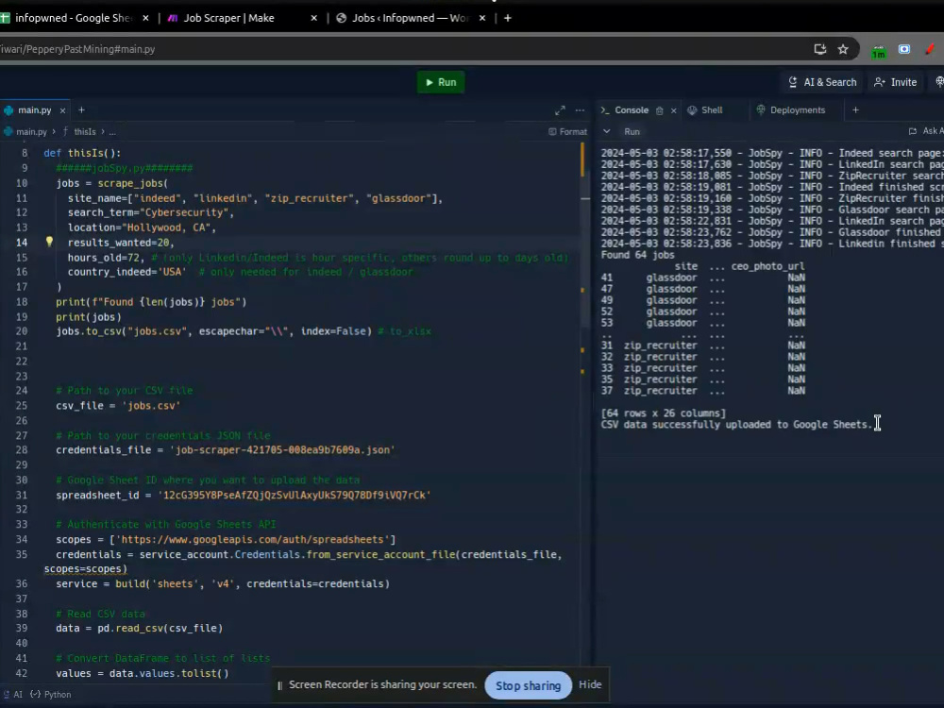Close the main.py editor tab
Viewport: 944px width, 708px height.
pyautogui.click(x=62, y=110)
